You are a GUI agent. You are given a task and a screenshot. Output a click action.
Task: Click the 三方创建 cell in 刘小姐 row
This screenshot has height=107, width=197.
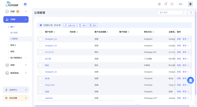148,59
